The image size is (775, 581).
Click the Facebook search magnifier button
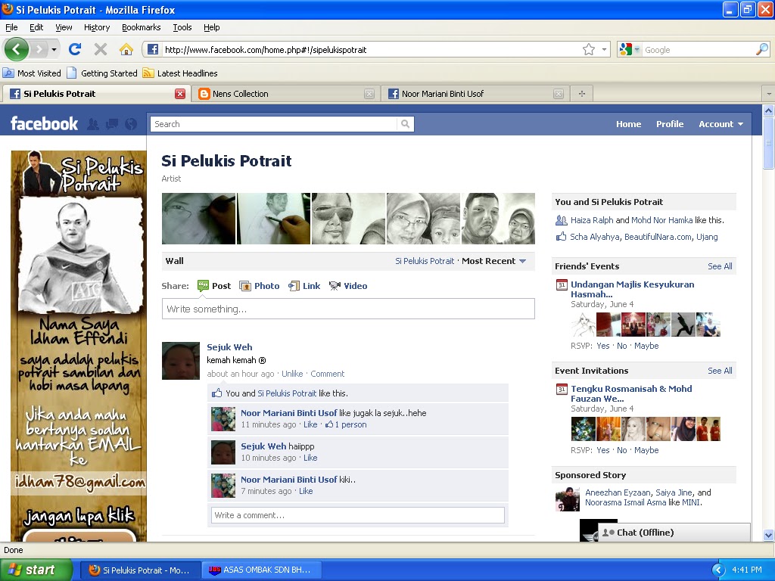click(x=406, y=124)
